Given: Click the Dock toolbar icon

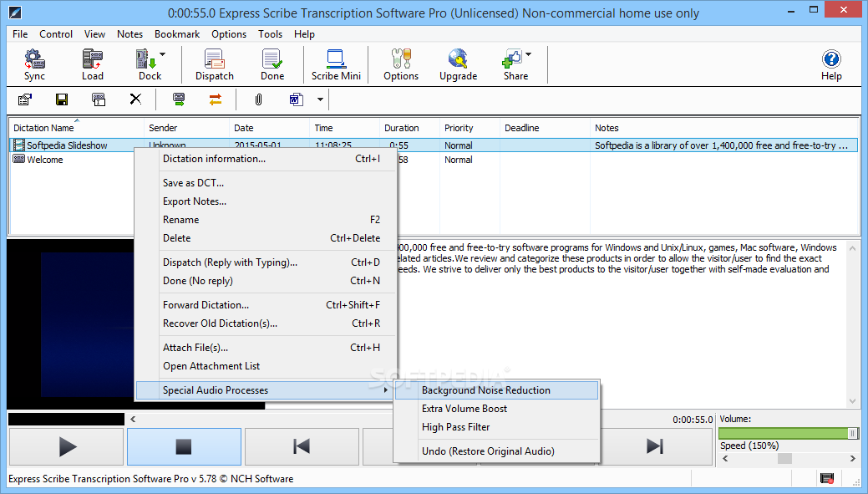Looking at the screenshot, I should (148, 65).
